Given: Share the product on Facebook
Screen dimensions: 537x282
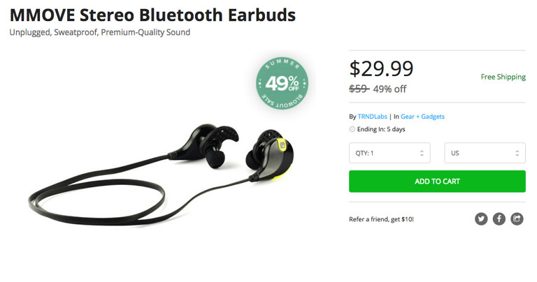Looking at the screenshot, I should pos(499,218).
